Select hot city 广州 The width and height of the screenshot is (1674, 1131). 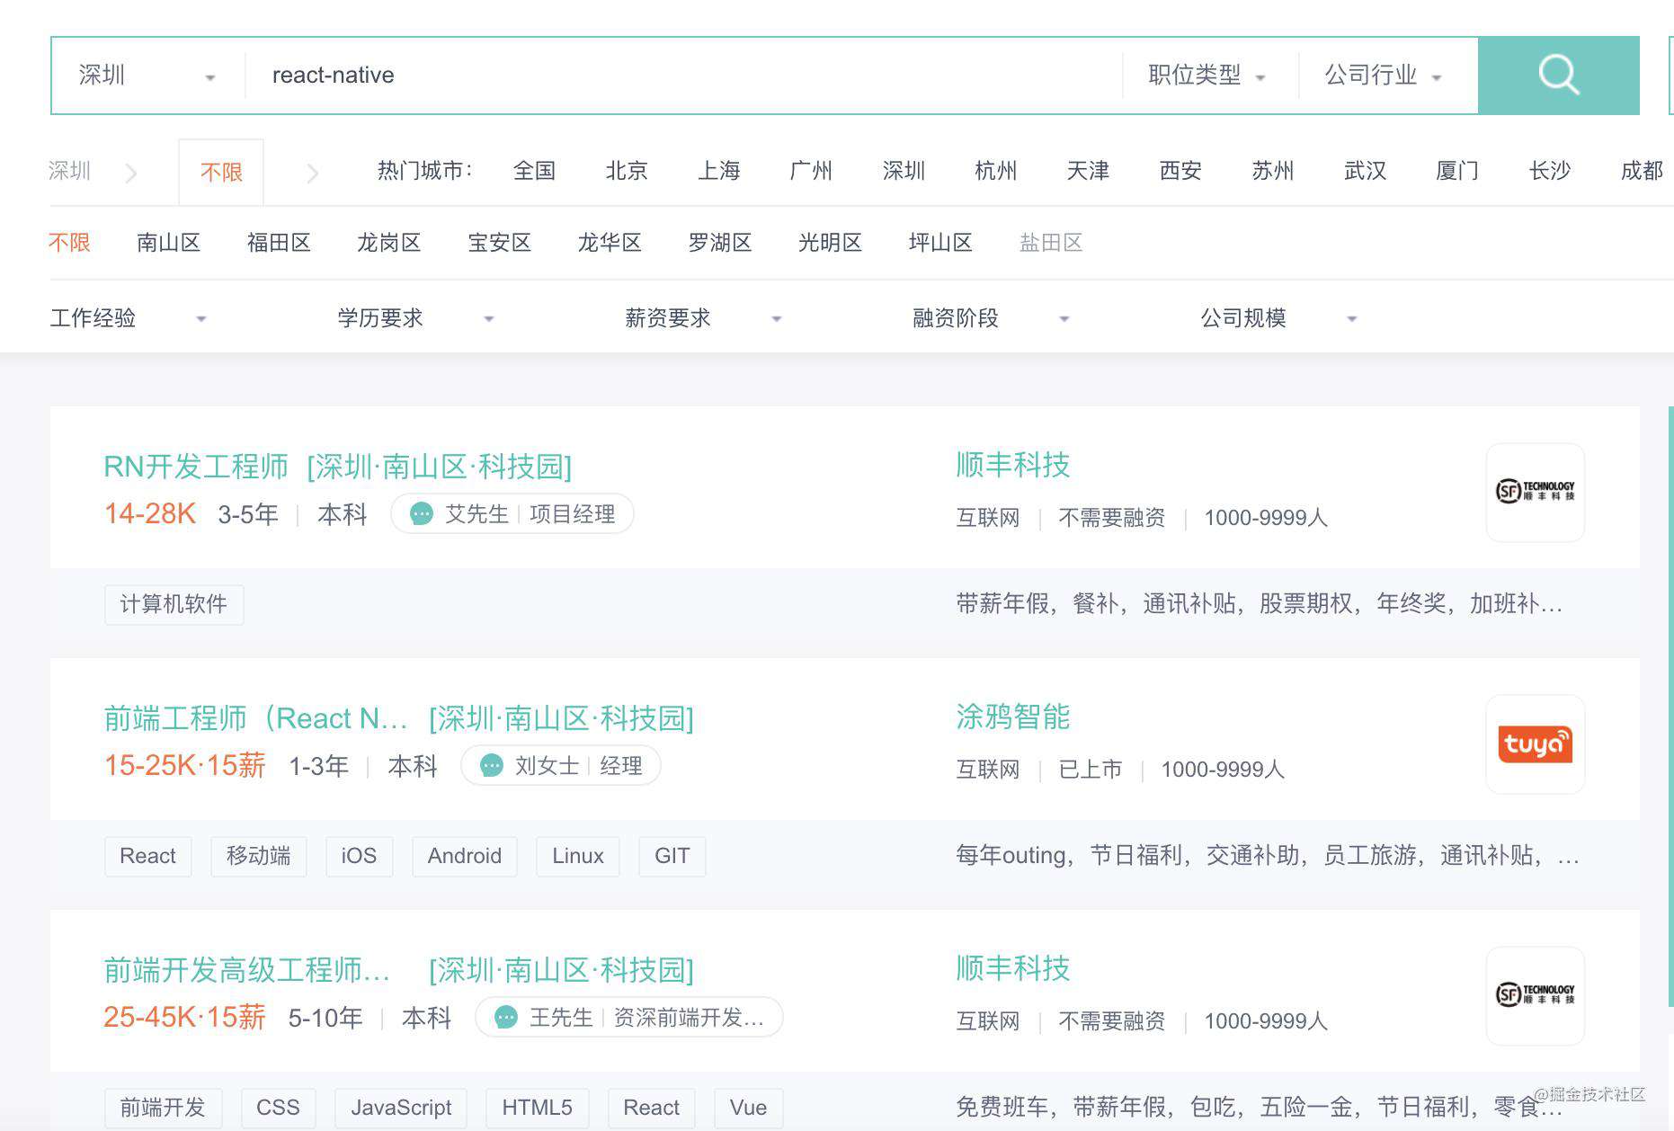811,171
